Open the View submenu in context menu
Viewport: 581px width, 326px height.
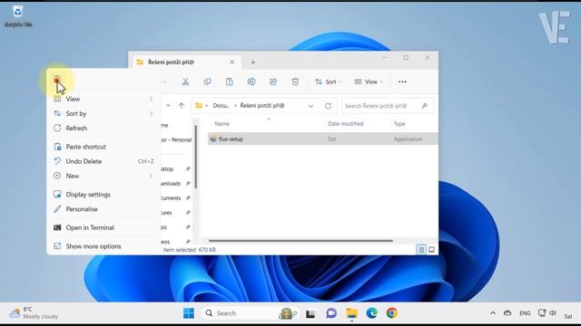pos(103,99)
